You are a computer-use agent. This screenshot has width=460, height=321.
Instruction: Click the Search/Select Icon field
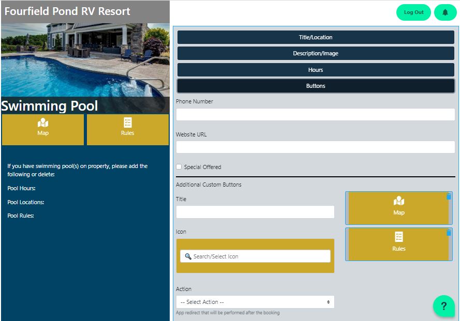click(x=255, y=256)
